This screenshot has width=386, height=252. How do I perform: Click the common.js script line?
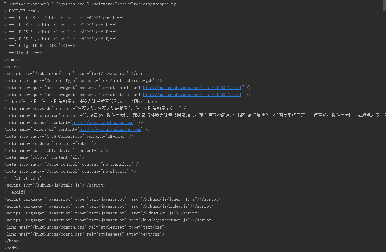109,220
